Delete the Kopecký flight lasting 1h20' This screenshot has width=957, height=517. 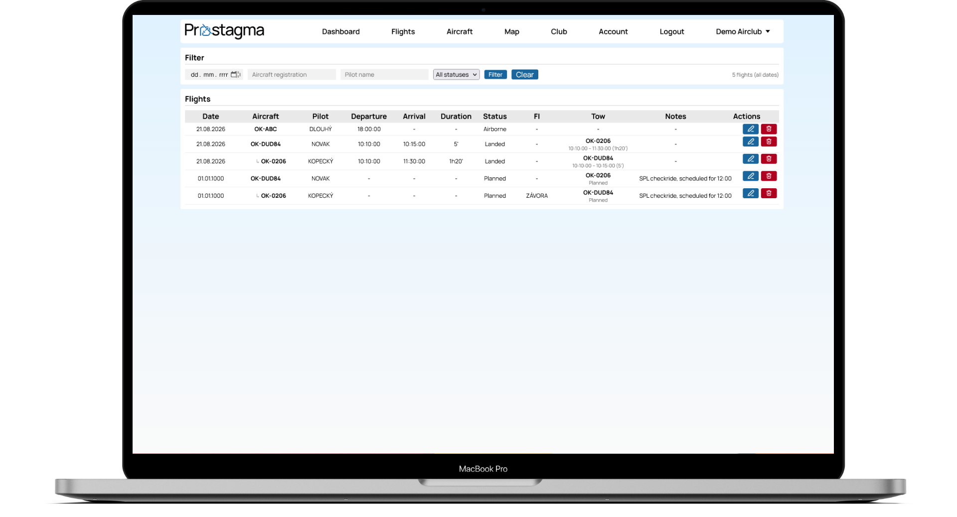(769, 159)
